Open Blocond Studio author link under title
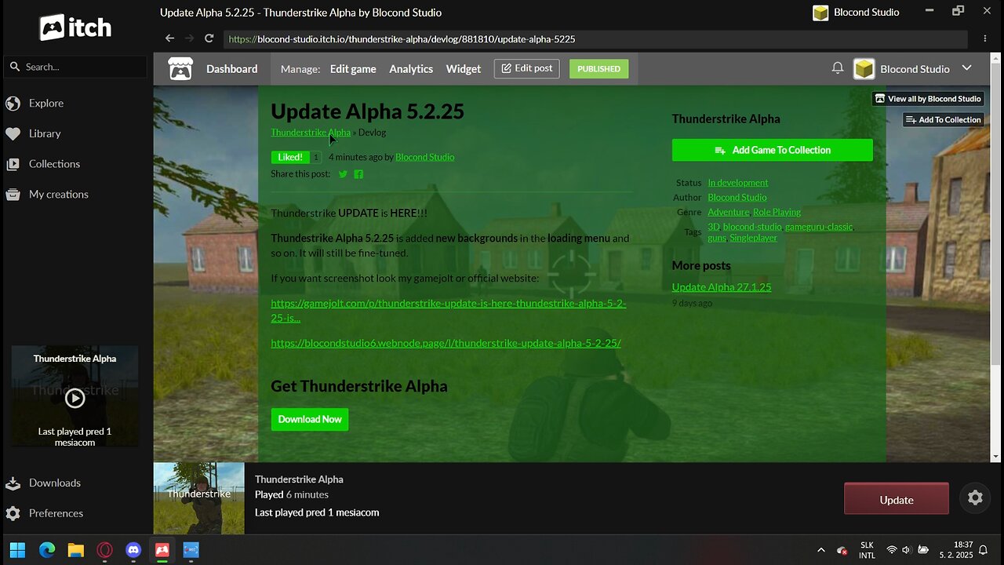The width and height of the screenshot is (1004, 565). tap(424, 157)
